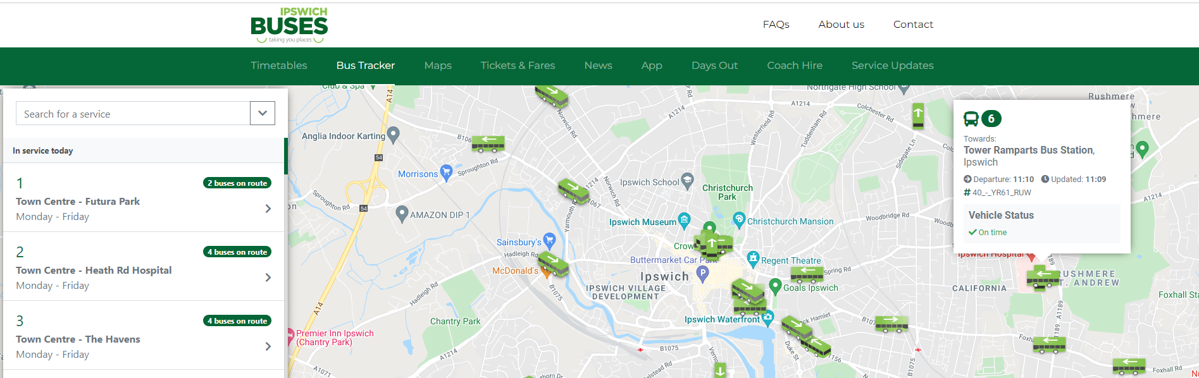This screenshot has width=1199, height=378.
Task: Open the Contact link
Action: point(913,24)
